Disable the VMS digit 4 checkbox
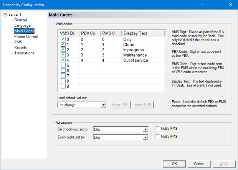 tap(63, 60)
